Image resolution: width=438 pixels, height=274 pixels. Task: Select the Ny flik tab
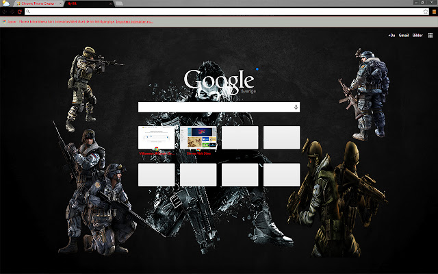click(89, 3)
